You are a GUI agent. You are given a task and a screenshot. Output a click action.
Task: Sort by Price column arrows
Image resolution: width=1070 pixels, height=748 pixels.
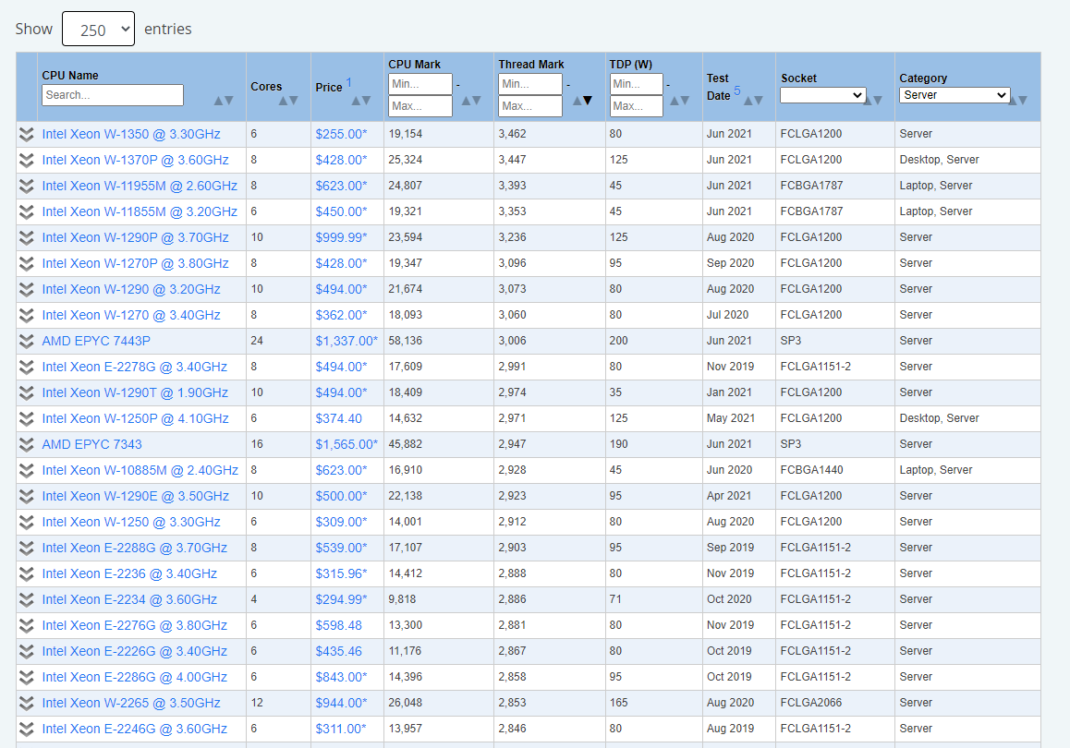pos(360,101)
